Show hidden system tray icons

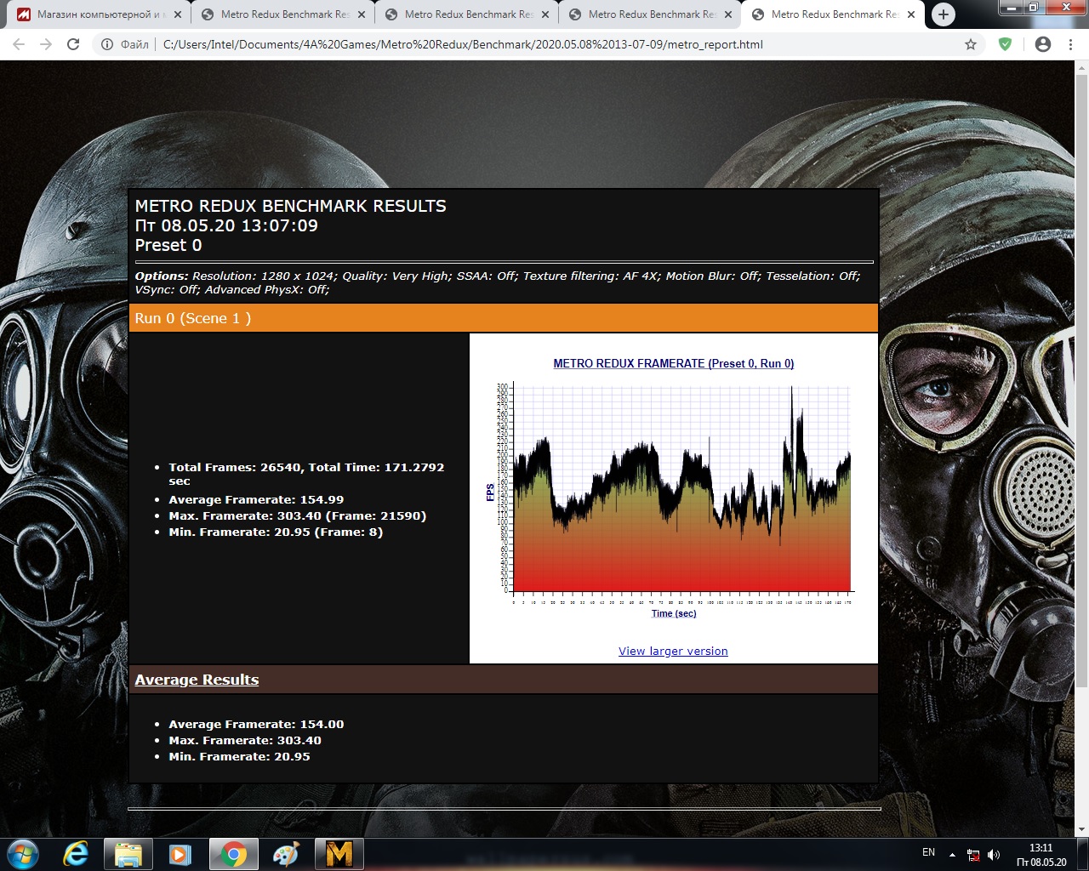click(x=952, y=855)
